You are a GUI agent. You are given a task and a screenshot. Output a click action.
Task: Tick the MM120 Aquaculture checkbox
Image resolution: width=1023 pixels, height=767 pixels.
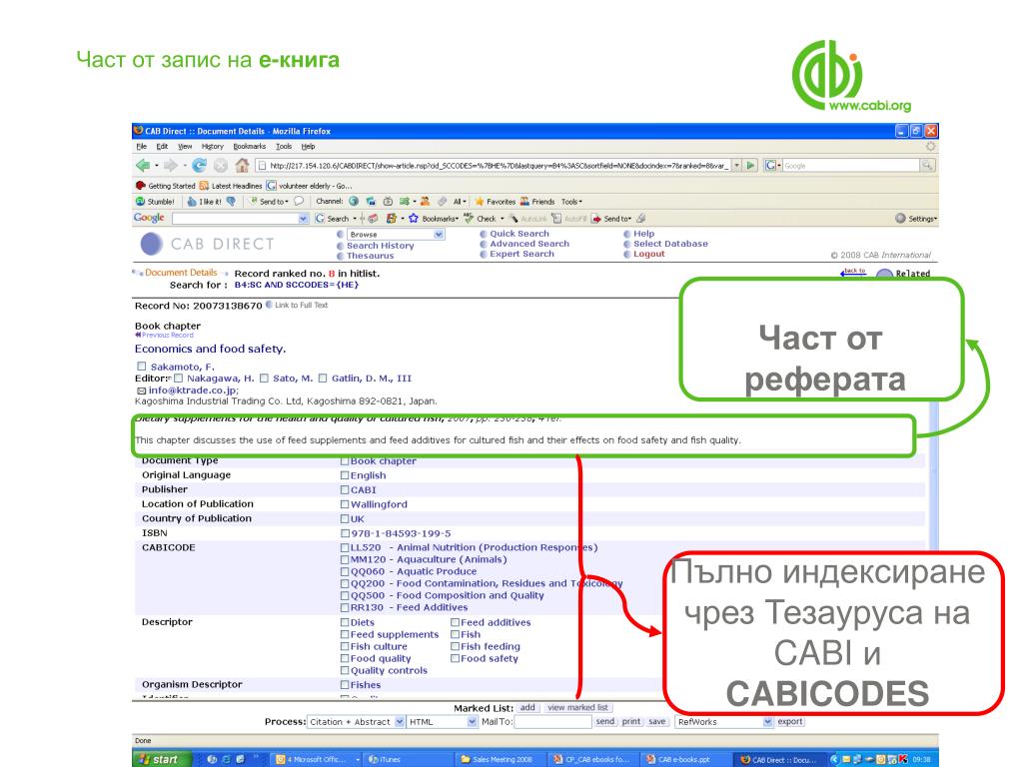(x=345, y=559)
